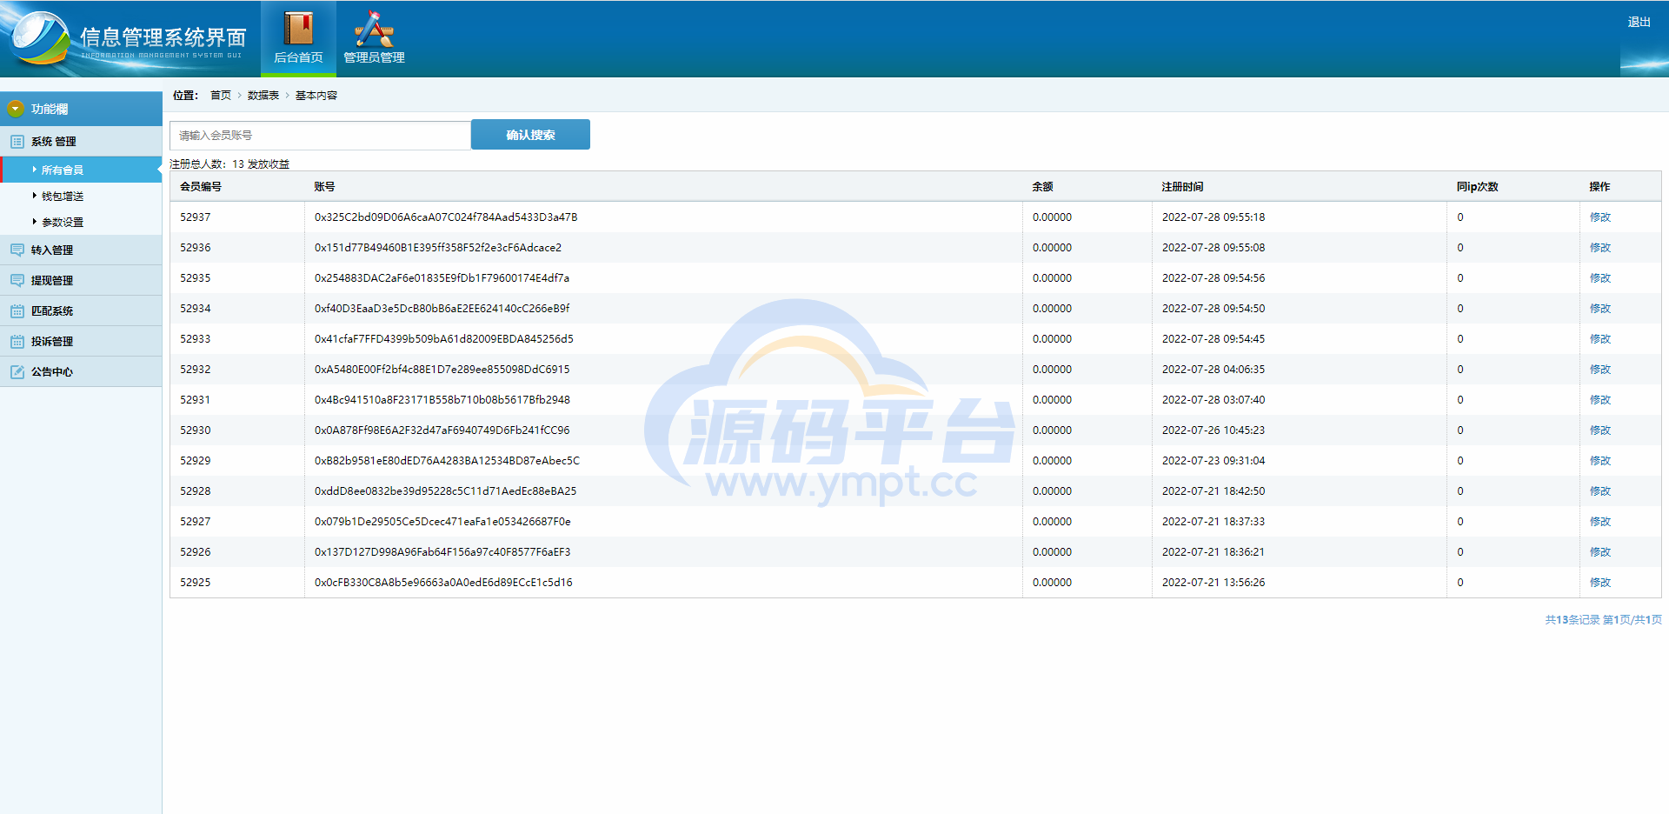Click 修改 for member 52927
Image resolution: width=1669 pixels, height=814 pixels.
coord(1599,522)
